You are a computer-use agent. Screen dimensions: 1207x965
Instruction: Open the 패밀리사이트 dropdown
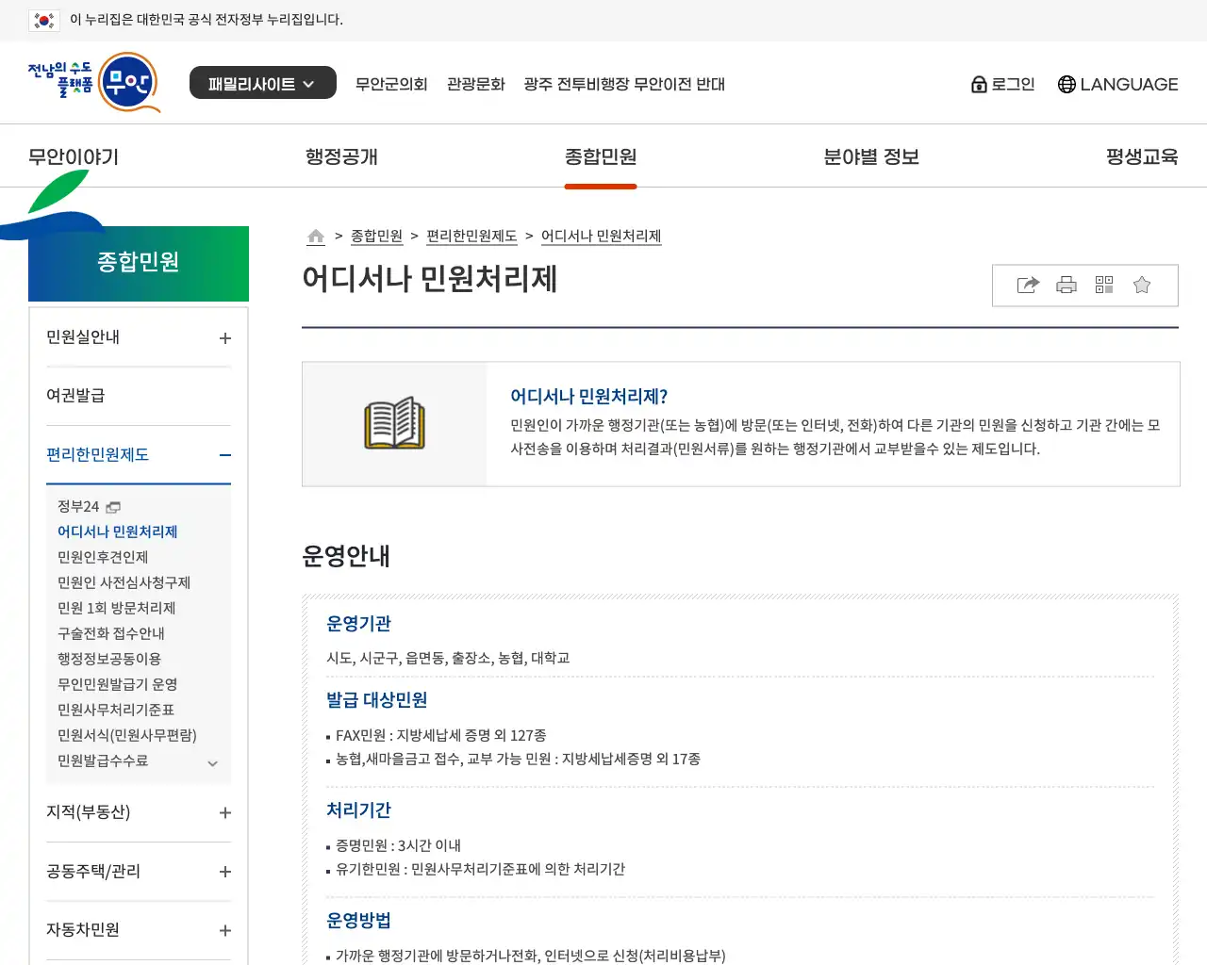pyautogui.click(x=262, y=83)
